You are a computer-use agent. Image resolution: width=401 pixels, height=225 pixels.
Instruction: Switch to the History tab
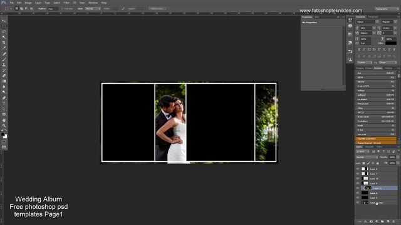388,68
